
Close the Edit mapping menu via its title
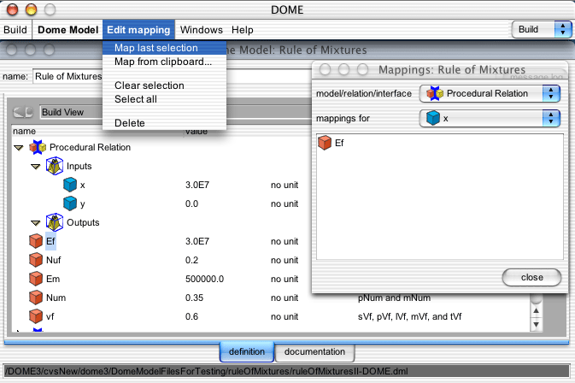138,30
